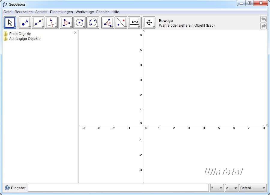Open the Werkzeuge menu

tap(84, 12)
